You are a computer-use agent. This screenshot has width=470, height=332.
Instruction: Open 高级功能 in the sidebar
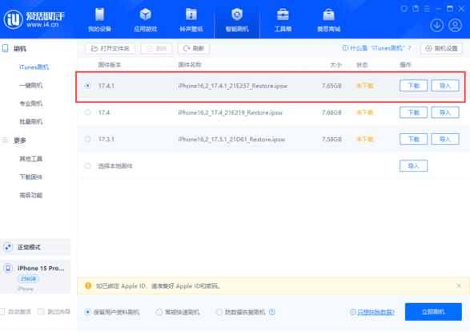click(31, 195)
